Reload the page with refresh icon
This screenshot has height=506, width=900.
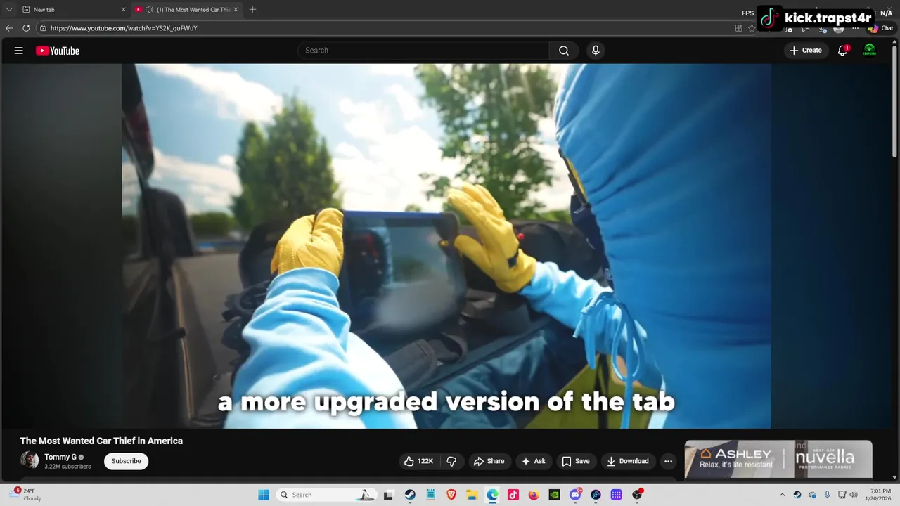coord(26,28)
